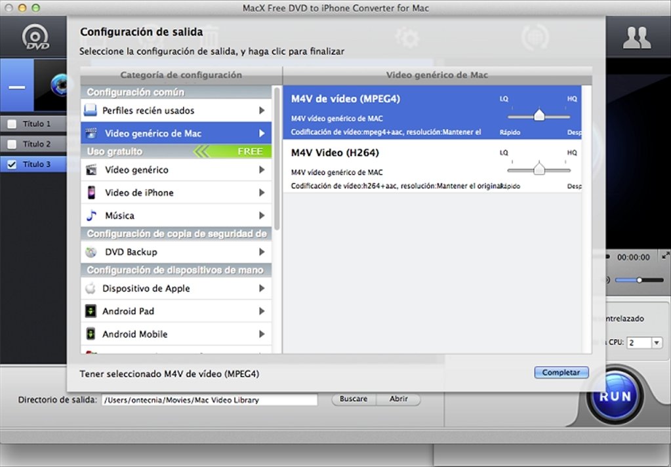Click the Vídeo genérico film icon
The height and width of the screenshot is (467, 671).
91,170
